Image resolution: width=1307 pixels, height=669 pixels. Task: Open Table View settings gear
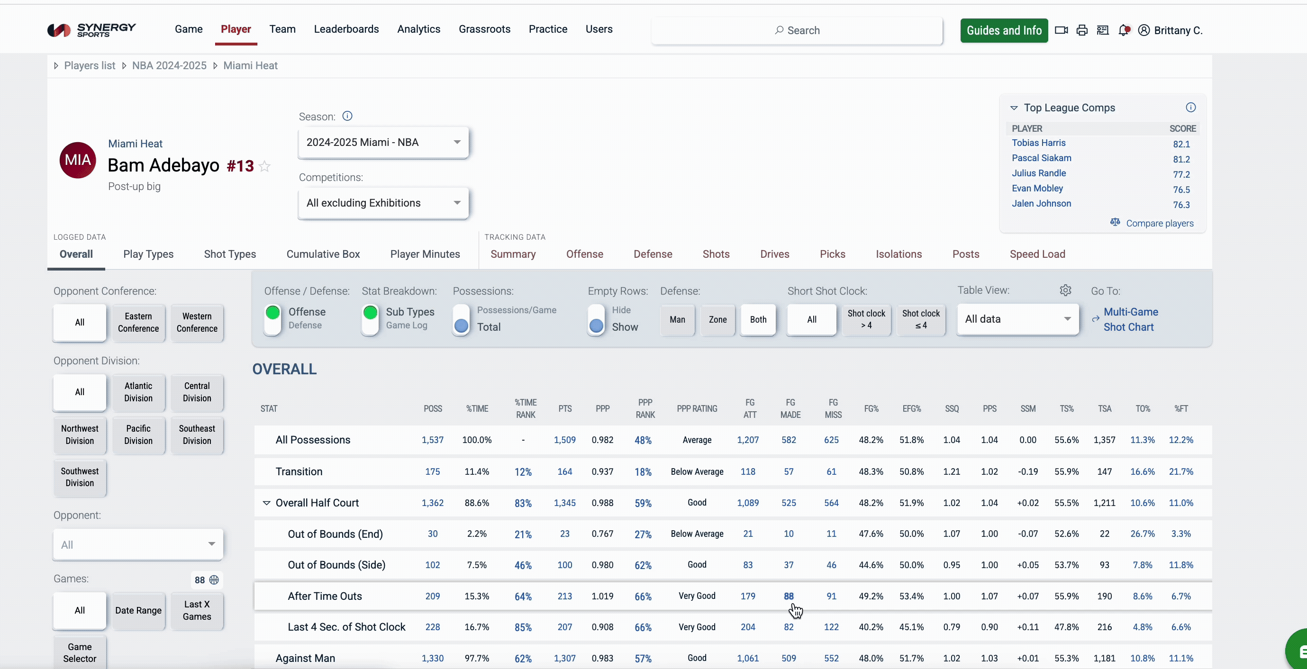pyautogui.click(x=1065, y=290)
